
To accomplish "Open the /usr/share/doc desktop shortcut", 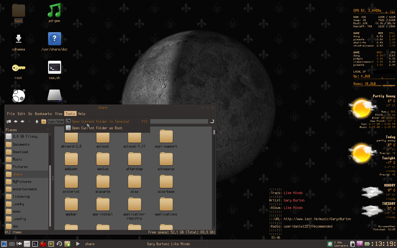I will 54,42.
